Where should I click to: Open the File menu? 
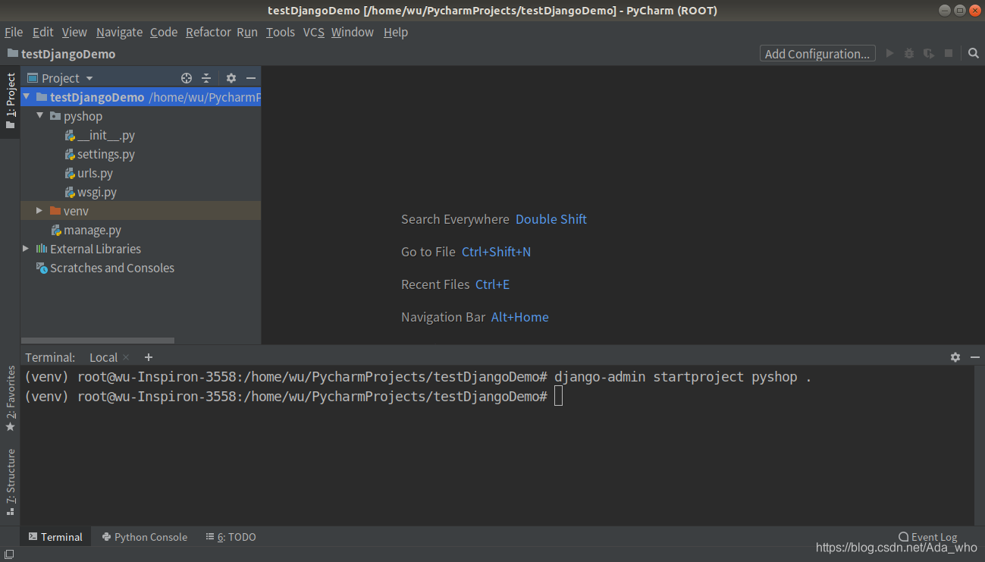coord(14,32)
